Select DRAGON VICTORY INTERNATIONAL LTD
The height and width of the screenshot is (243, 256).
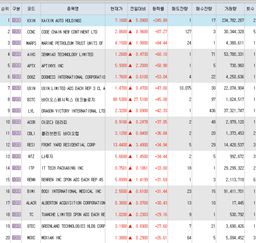[73, 111]
